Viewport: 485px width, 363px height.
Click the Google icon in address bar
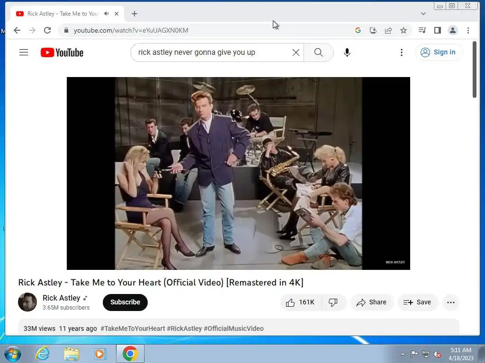coord(358,30)
